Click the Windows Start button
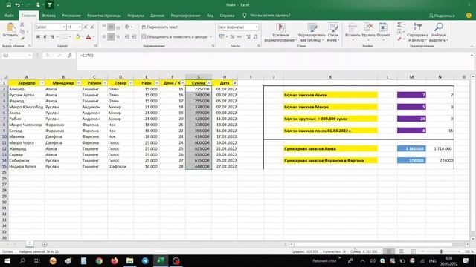Screen dimensions: 476x267 7,260
